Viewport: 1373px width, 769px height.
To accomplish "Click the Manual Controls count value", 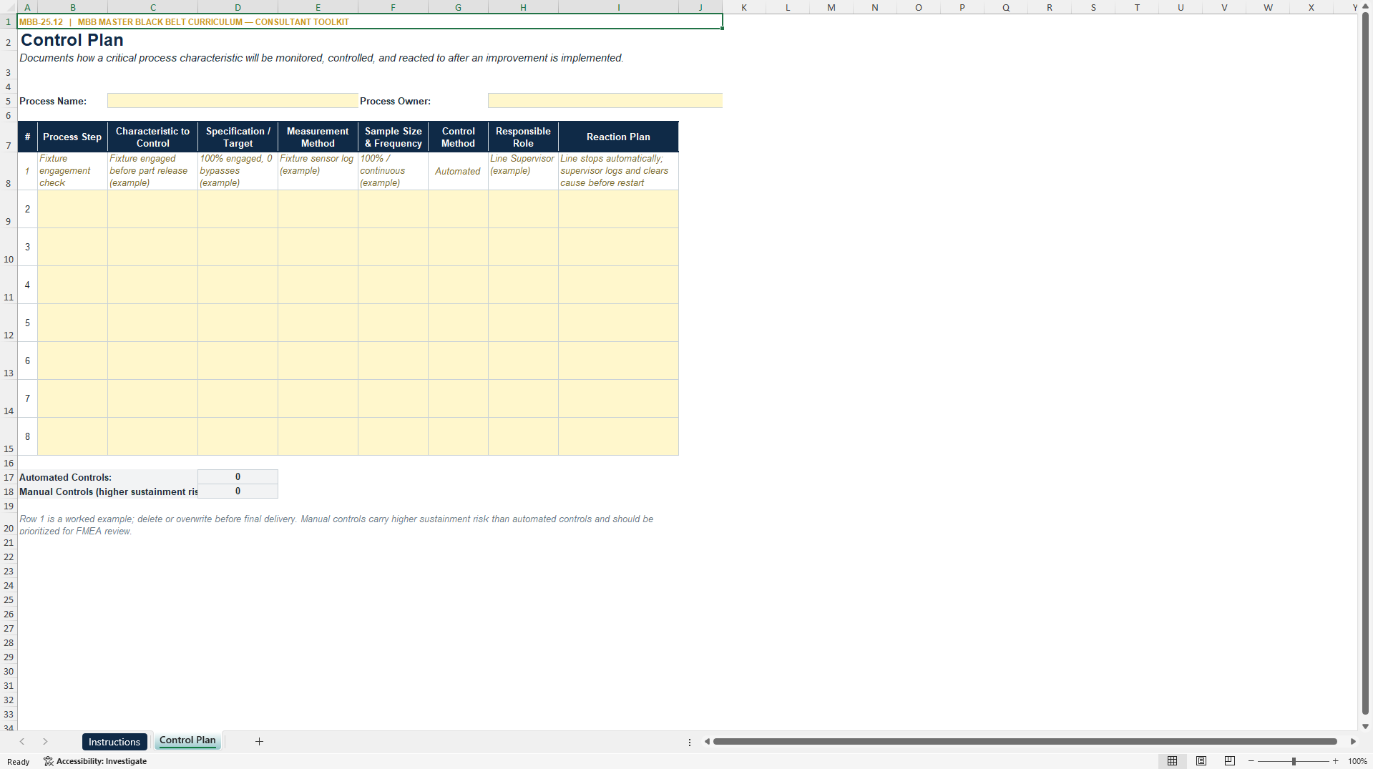I will [x=238, y=491].
